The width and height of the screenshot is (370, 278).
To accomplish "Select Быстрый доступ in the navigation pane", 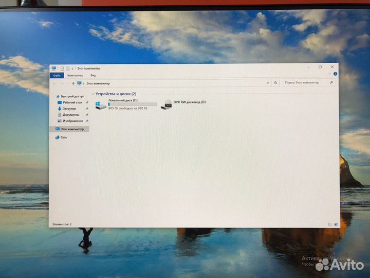I will coord(70,96).
